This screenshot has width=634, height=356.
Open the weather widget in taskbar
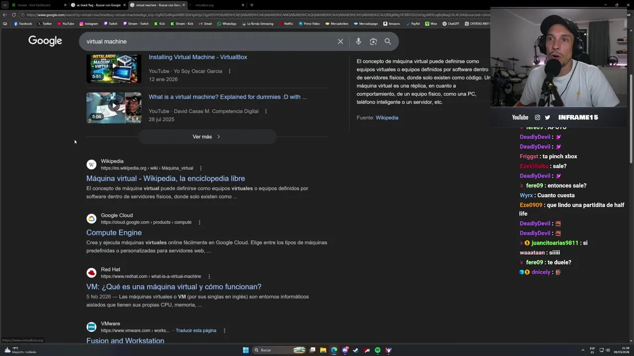20,350
